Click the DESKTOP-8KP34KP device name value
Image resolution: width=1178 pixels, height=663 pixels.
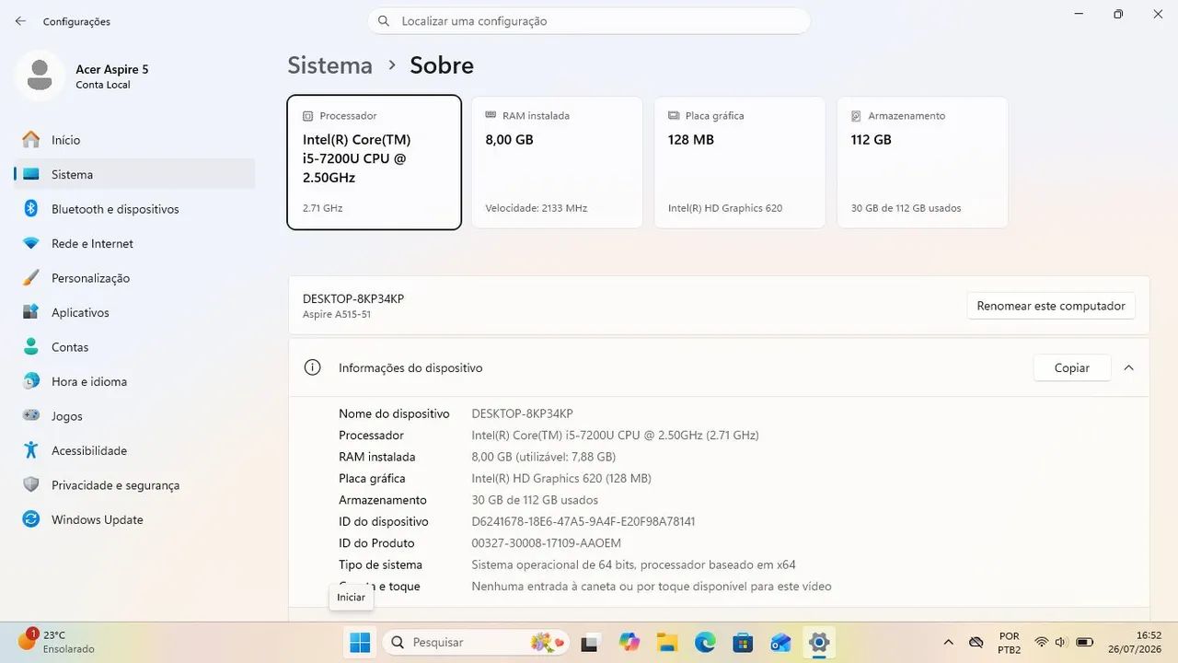tap(522, 413)
